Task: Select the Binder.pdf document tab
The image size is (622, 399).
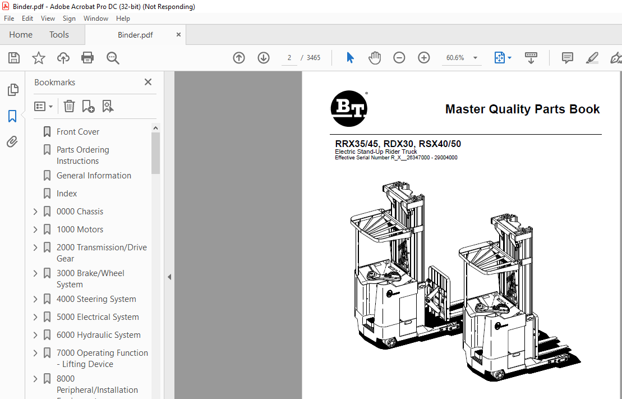Action: [135, 35]
